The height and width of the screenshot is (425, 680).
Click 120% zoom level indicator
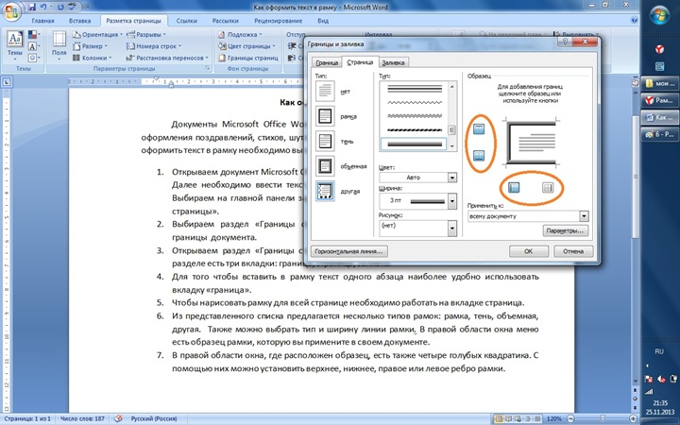pyautogui.click(x=553, y=419)
